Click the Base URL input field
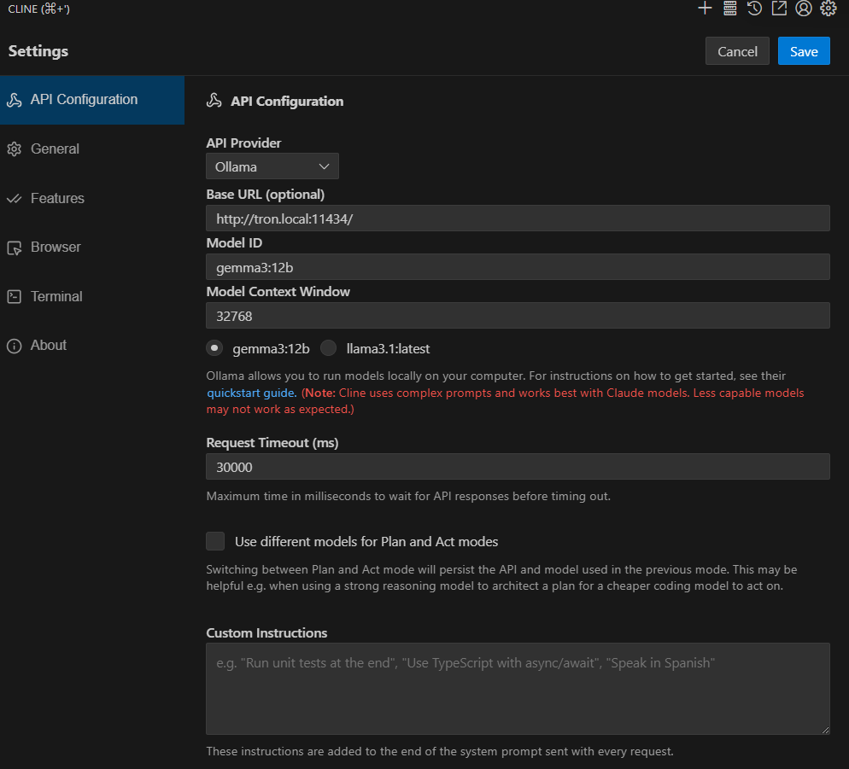 pyautogui.click(x=518, y=218)
